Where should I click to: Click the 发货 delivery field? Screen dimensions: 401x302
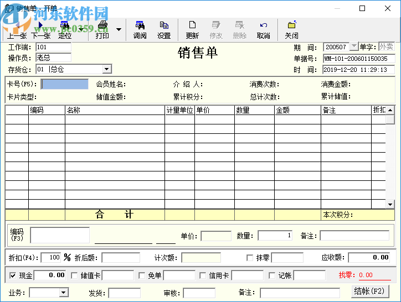(x=124, y=293)
